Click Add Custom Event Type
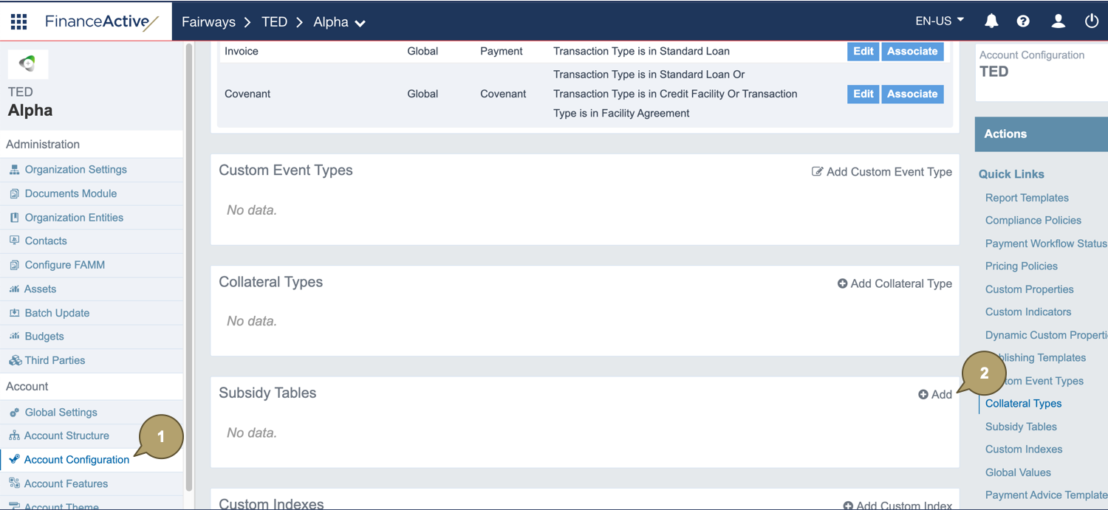The height and width of the screenshot is (510, 1108). click(x=882, y=172)
